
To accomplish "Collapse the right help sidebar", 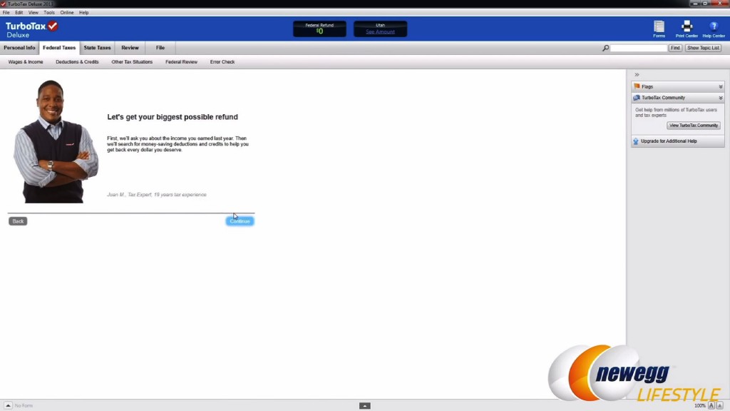I will point(637,74).
